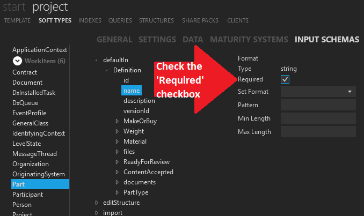Click the Pattern input field
Viewport: 364px width, 216px height.
(x=318, y=105)
